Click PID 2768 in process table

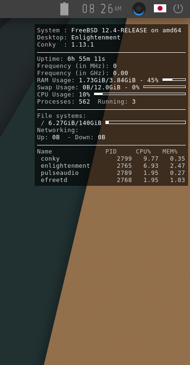(124, 180)
